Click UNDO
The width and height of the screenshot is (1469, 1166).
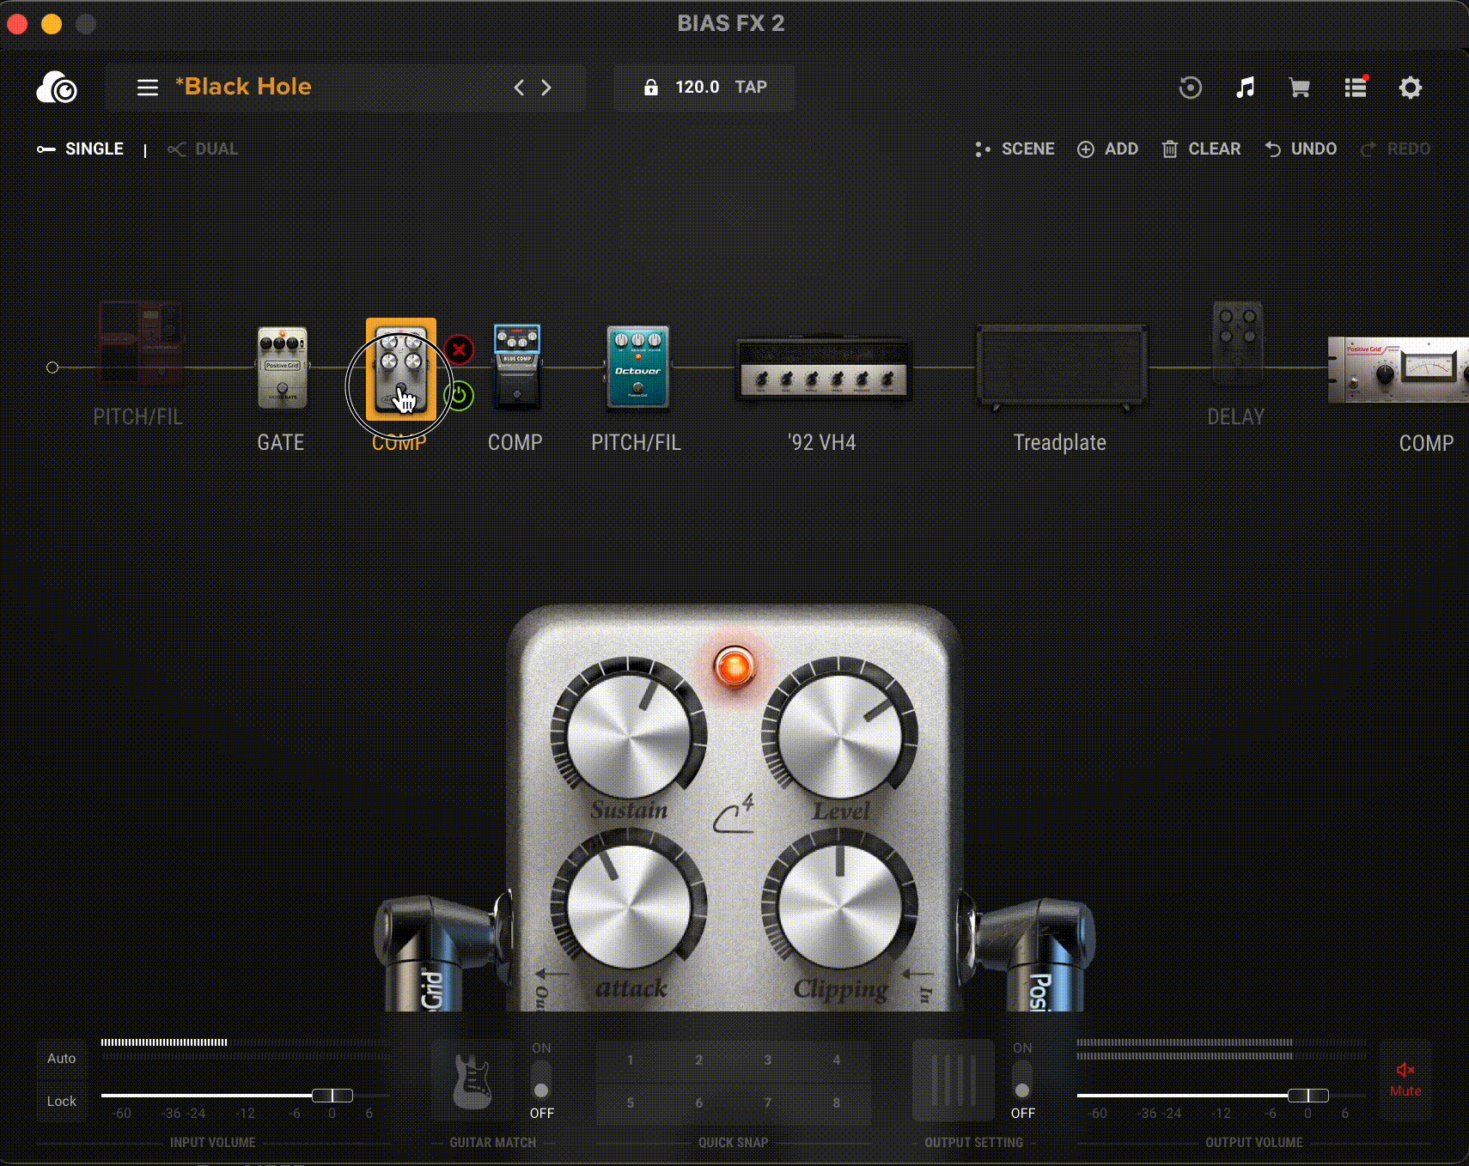click(x=1301, y=149)
